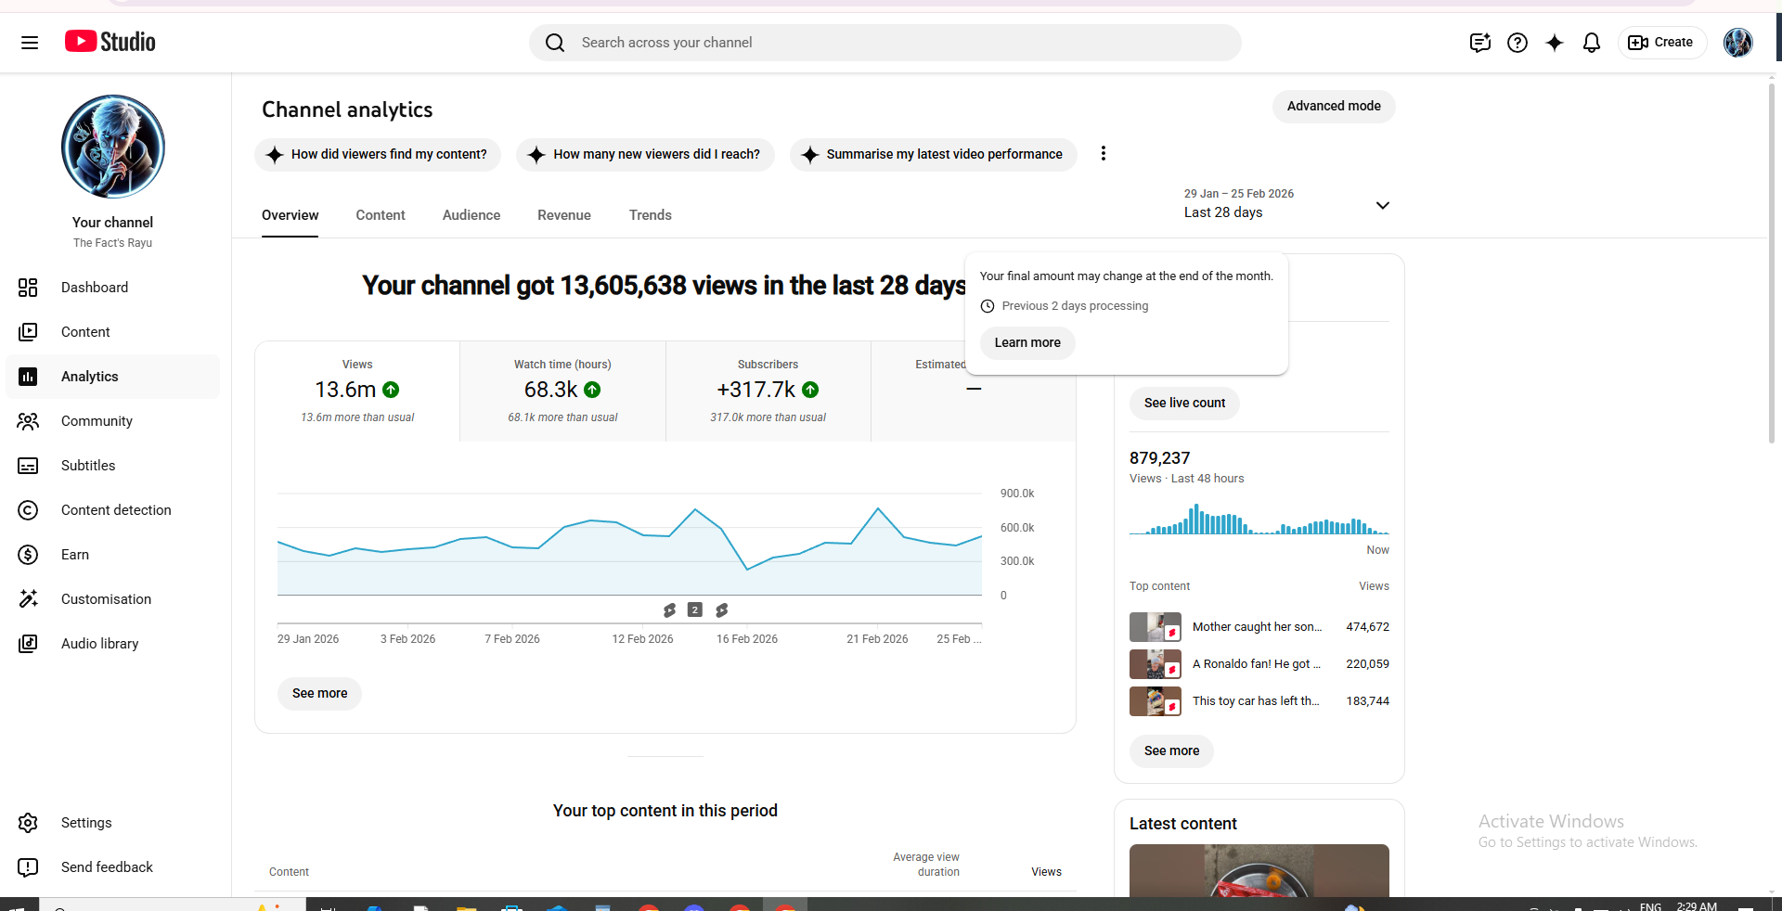Go to Earn in the sidebar
Image resolution: width=1782 pixels, height=911 pixels.
pyautogui.click(x=74, y=555)
